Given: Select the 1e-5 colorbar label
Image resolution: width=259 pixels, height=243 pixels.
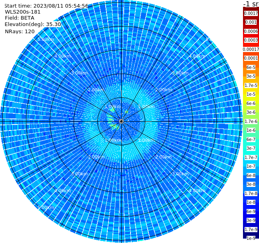Looking at the screenshot, I should click(251, 94).
